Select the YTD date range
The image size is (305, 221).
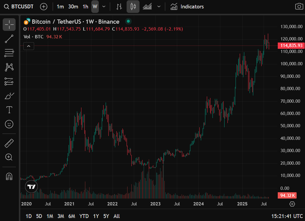point(84,216)
